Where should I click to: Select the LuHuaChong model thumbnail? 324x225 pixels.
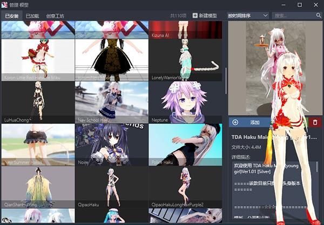click(x=38, y=103)
